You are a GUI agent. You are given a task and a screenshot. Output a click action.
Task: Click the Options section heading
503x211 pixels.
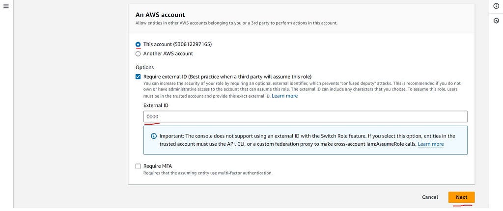click(x=145, y=67)
